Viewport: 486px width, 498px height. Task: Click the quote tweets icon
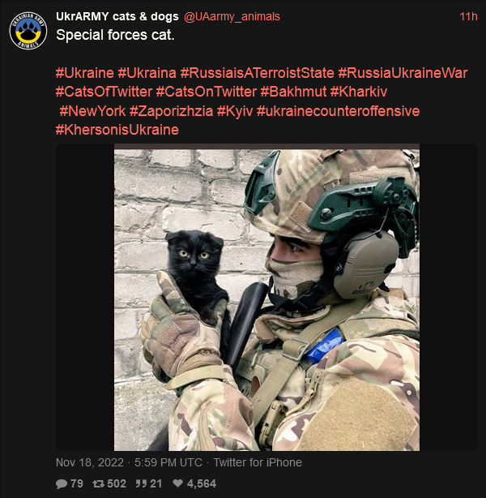pyautogui.click(x=141, y=483)
